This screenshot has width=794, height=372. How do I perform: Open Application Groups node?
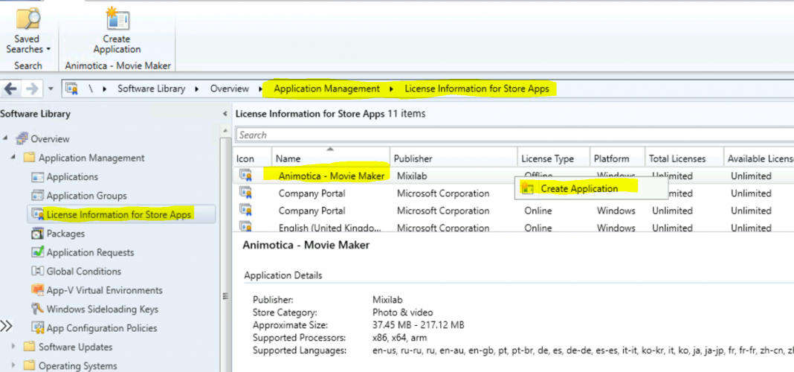coord(86,196)
